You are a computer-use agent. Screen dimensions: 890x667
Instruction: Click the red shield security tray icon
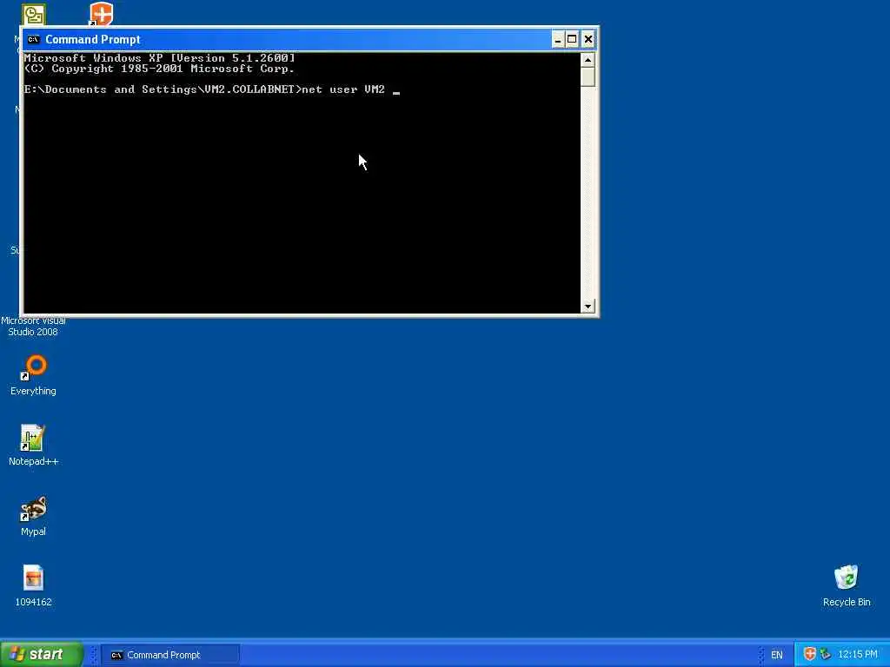pos(810,654)
